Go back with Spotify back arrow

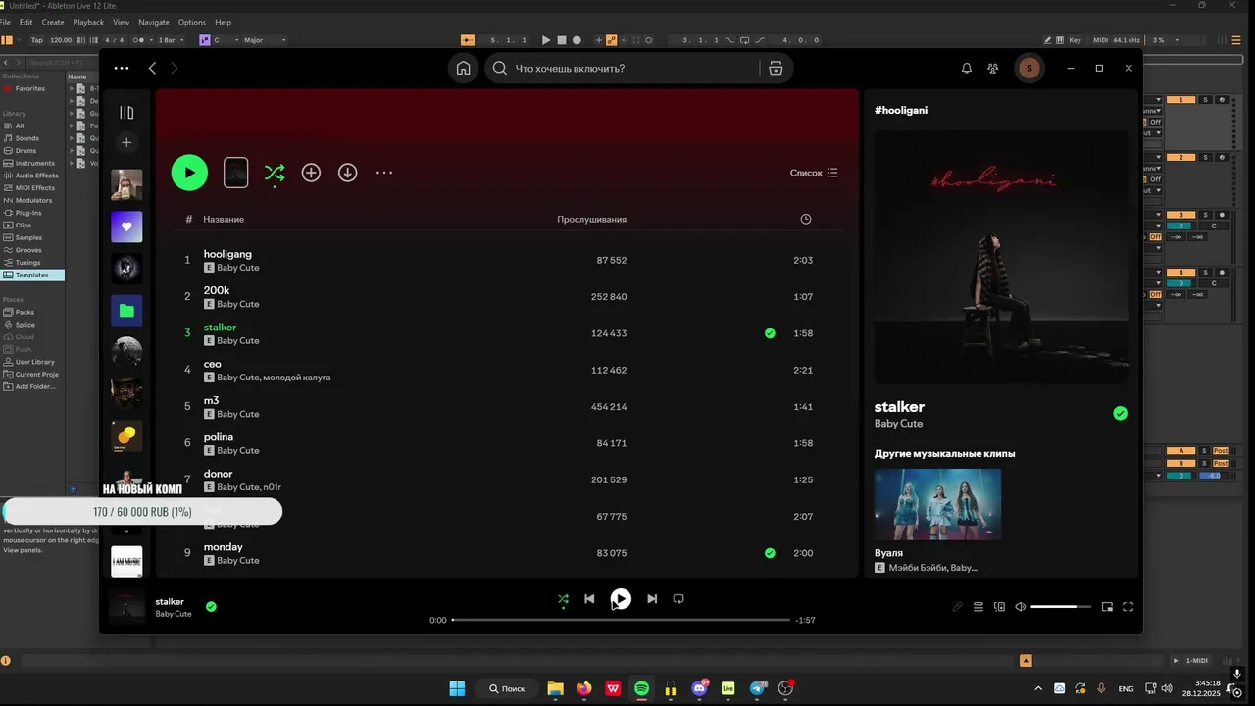pos(152,68)
